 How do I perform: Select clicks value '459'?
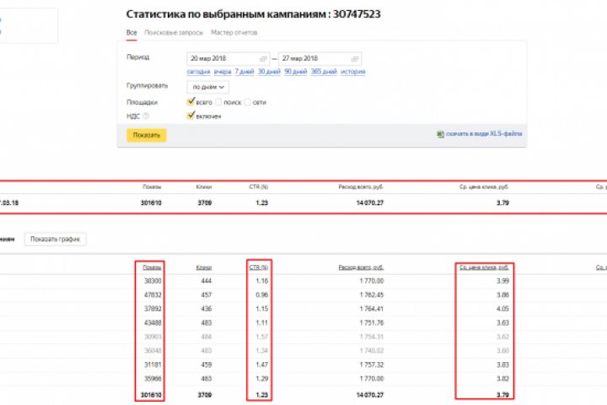tap(207, 364)
